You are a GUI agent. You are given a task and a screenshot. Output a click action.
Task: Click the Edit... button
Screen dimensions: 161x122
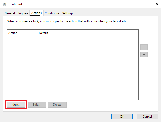point(37,104)
